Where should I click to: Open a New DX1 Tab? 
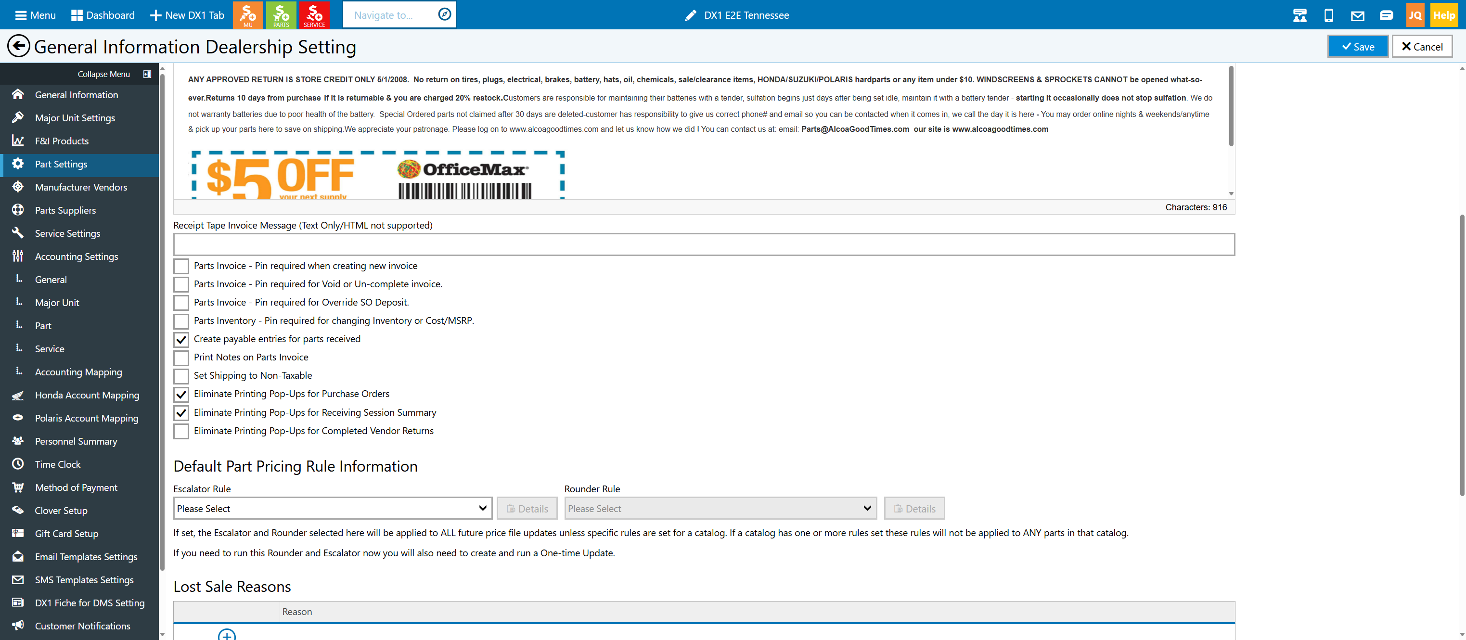pos(187,15)
